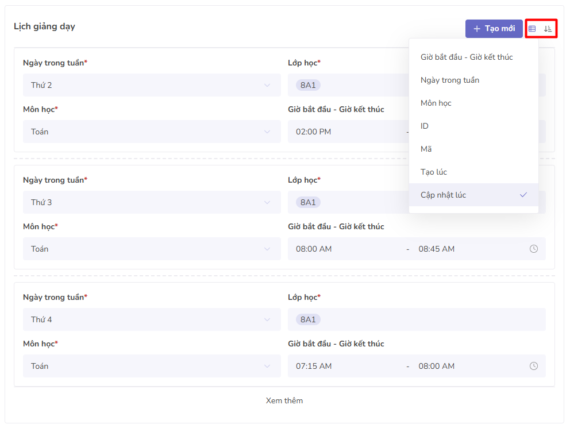Image resolution: width=570 pixels, height=428 pixels.
Task: Click the Xem thêm link
Action: pyautogui.click(x=284, y=400)
